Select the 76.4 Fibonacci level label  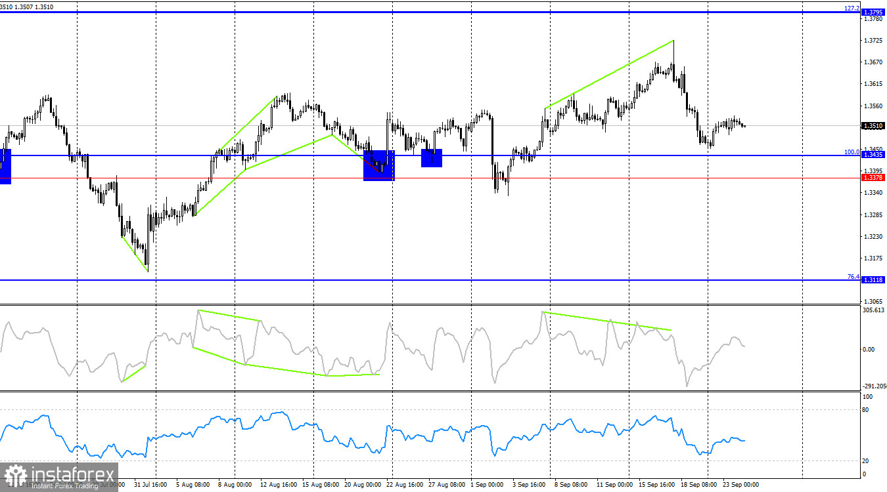(x=853, y=277)
